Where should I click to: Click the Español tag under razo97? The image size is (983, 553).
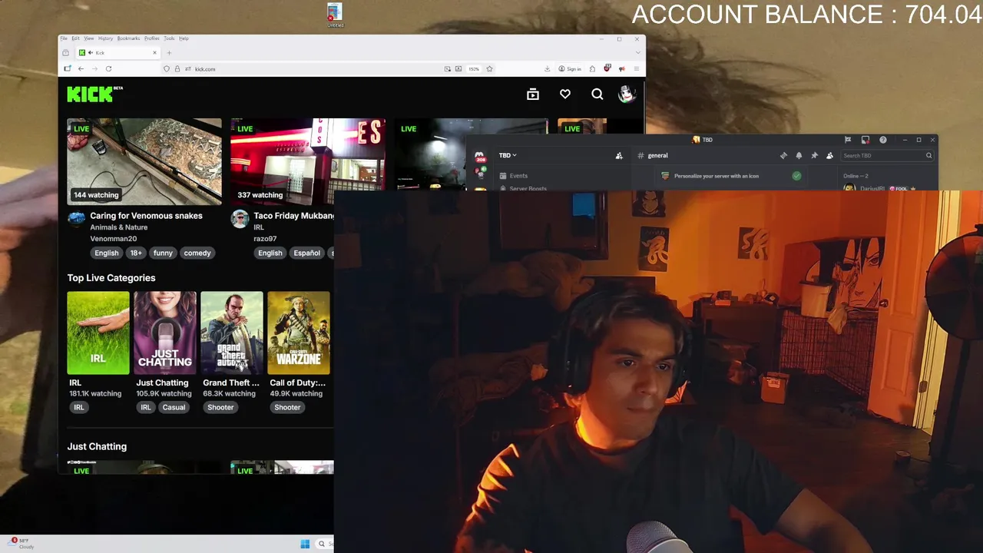(x=306, y=253)
